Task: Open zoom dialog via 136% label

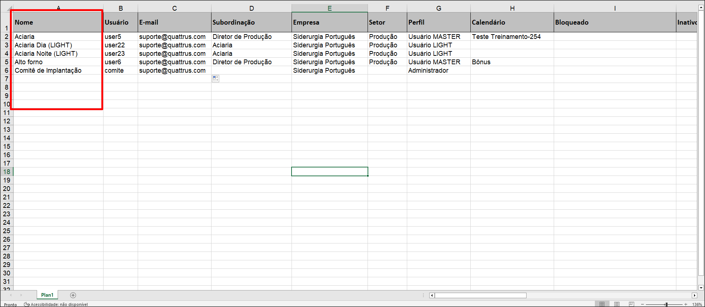Action: click(697, 304)
